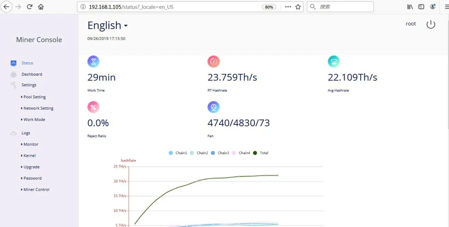The height and width of the screenshot is (227, 449).
Task: Click the 0.0% reject ratio value
Action: [x=98, y=123]
